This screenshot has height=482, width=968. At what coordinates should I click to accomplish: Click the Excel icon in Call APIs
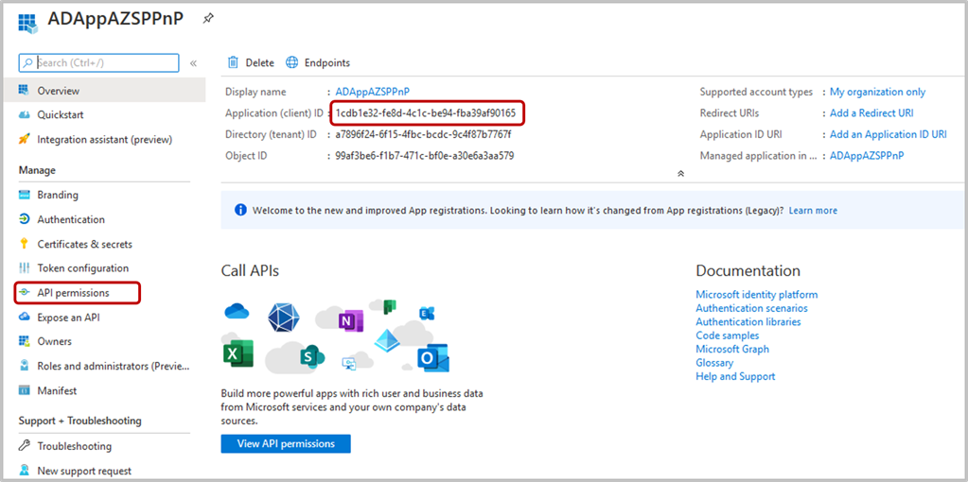238,353
